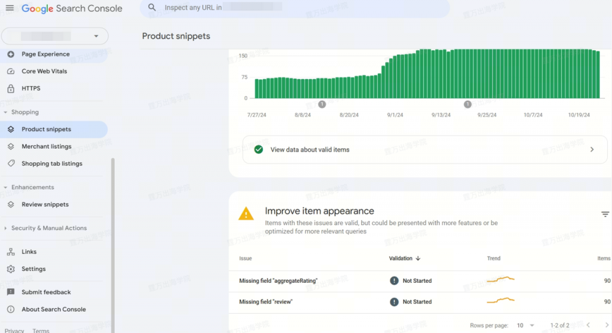The image size is (612, 333).
Task: Open About Search Console
Action: click(53, 309)
